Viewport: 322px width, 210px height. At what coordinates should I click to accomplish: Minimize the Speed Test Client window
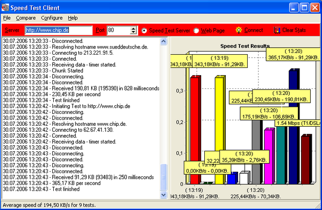[x=294, y=8]
